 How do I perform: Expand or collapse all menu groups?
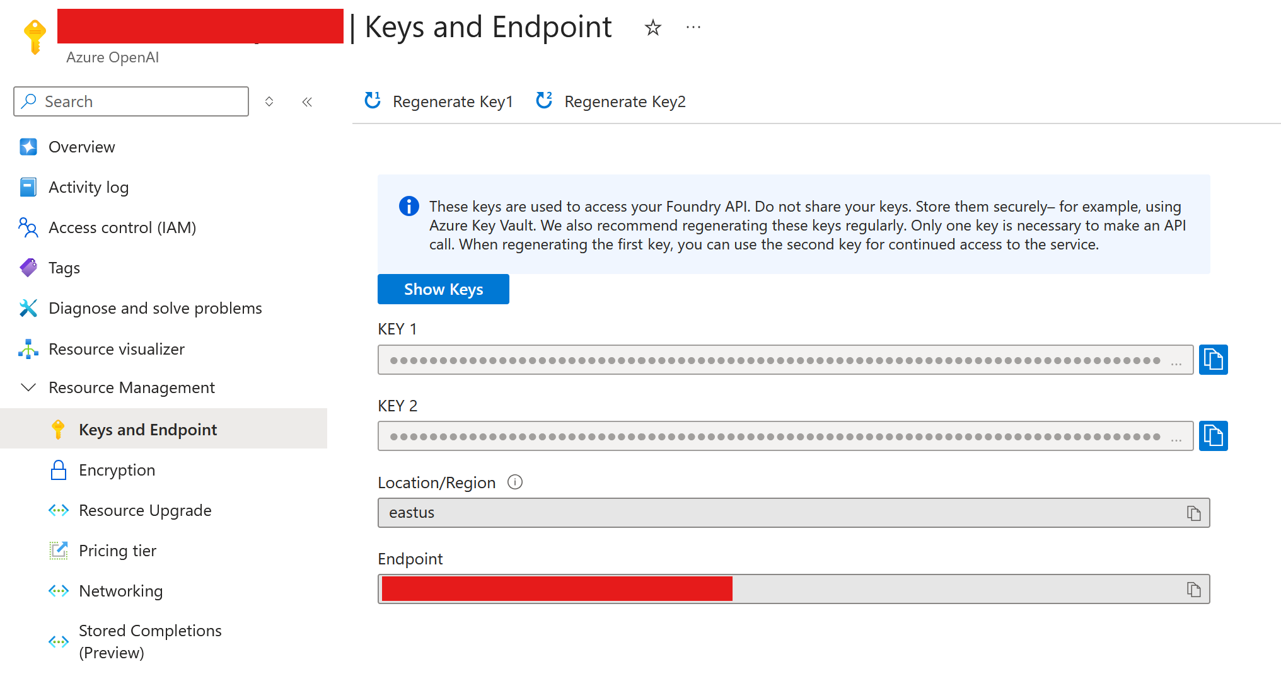(269, 102)
